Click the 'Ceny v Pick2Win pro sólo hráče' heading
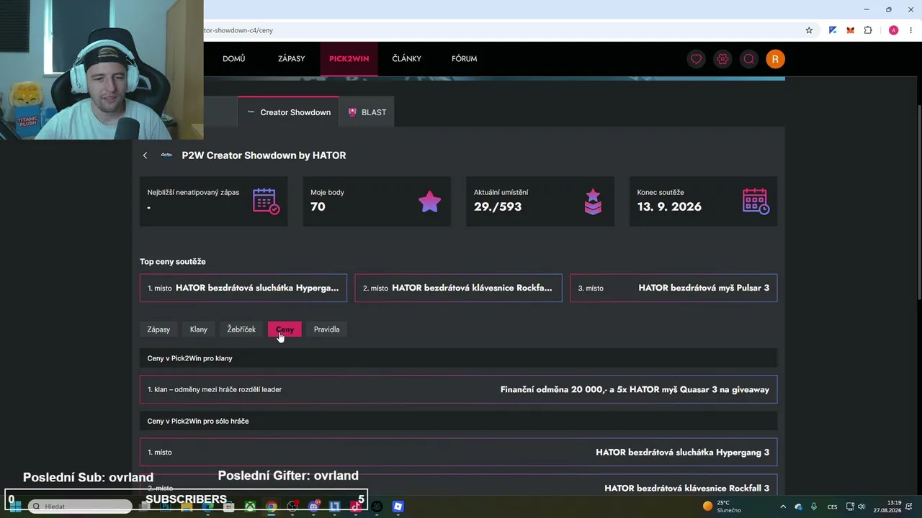 pyautogui.click(x=198, y=421)
